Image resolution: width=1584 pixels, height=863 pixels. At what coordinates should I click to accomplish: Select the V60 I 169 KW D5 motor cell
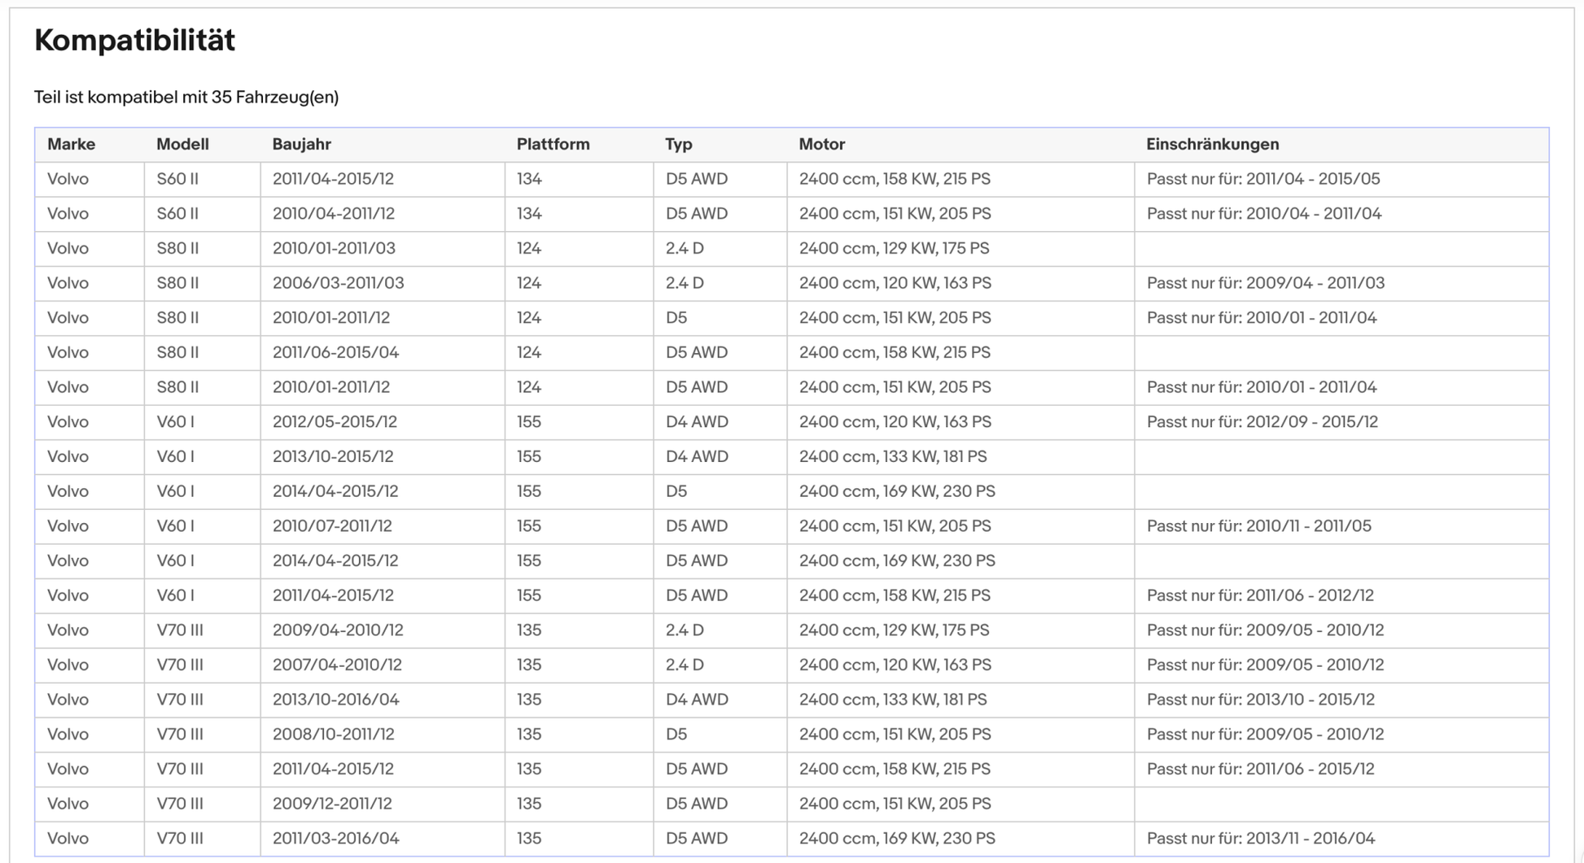960,491
